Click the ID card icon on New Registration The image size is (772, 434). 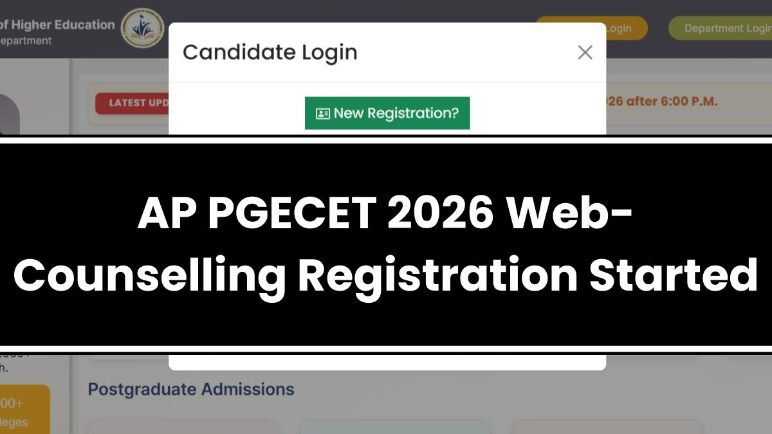pos(322,114)
